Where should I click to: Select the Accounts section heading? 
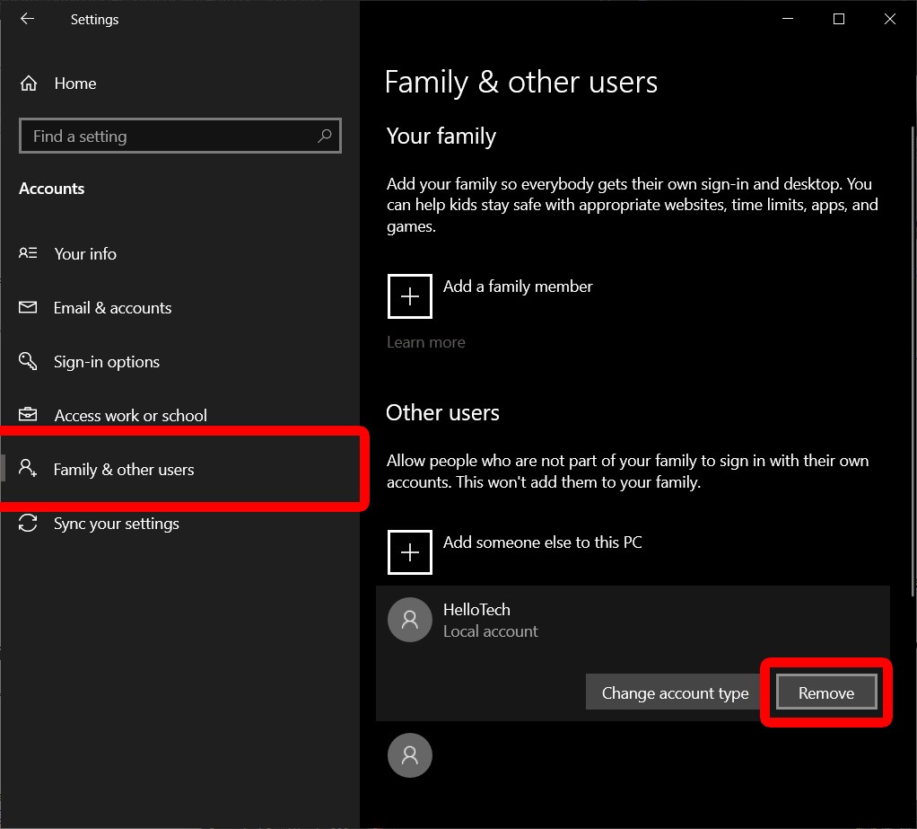51,189
